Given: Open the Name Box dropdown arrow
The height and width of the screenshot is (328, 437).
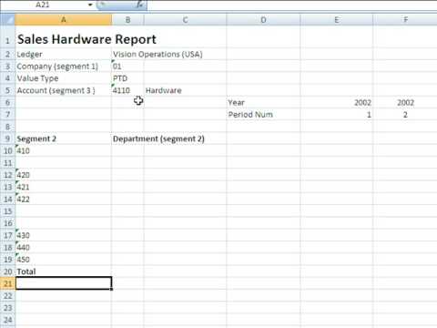Looking at the screenshot, I should 90,5.
